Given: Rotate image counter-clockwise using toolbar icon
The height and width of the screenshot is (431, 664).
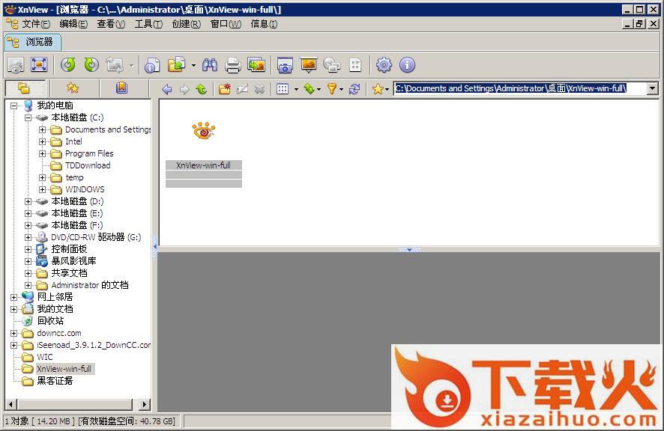Looking at the screenshot, I should click(x=68, y=65).
